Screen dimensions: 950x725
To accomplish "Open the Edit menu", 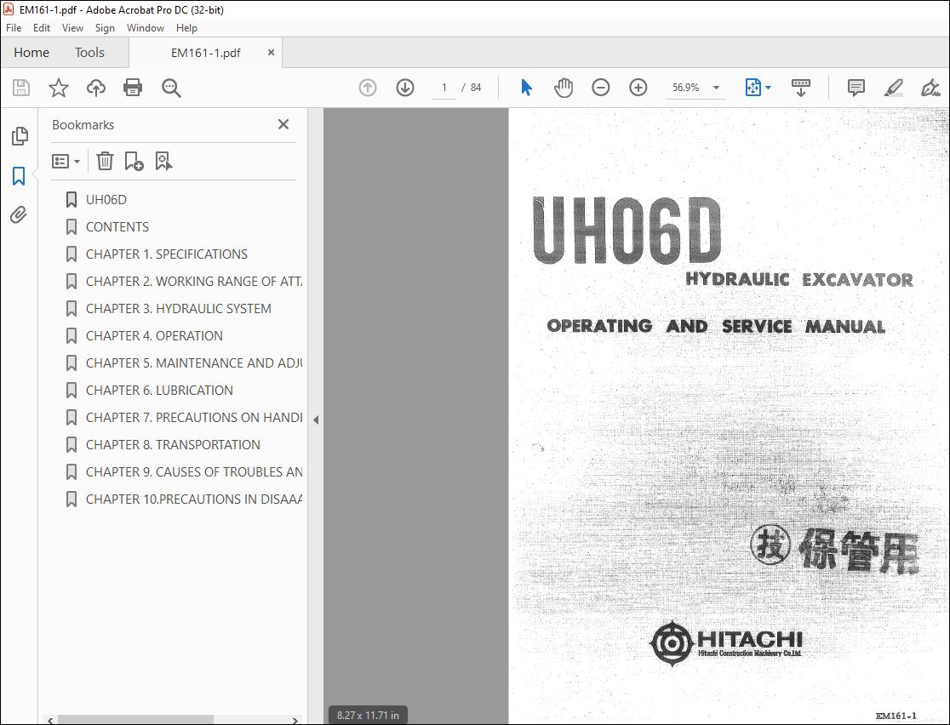I will click(x=41, y=28).
